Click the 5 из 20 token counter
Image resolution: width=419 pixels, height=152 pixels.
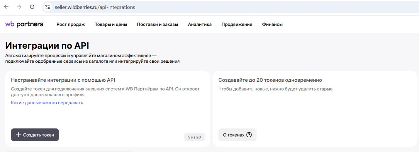tap(194, 137)
